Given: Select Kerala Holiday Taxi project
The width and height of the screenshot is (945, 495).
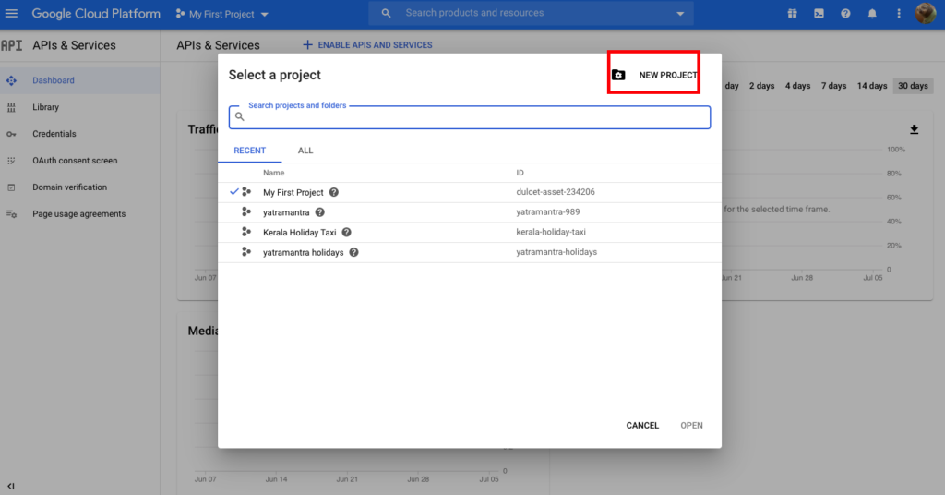Looking at the screenshot, I should point(470,232).
